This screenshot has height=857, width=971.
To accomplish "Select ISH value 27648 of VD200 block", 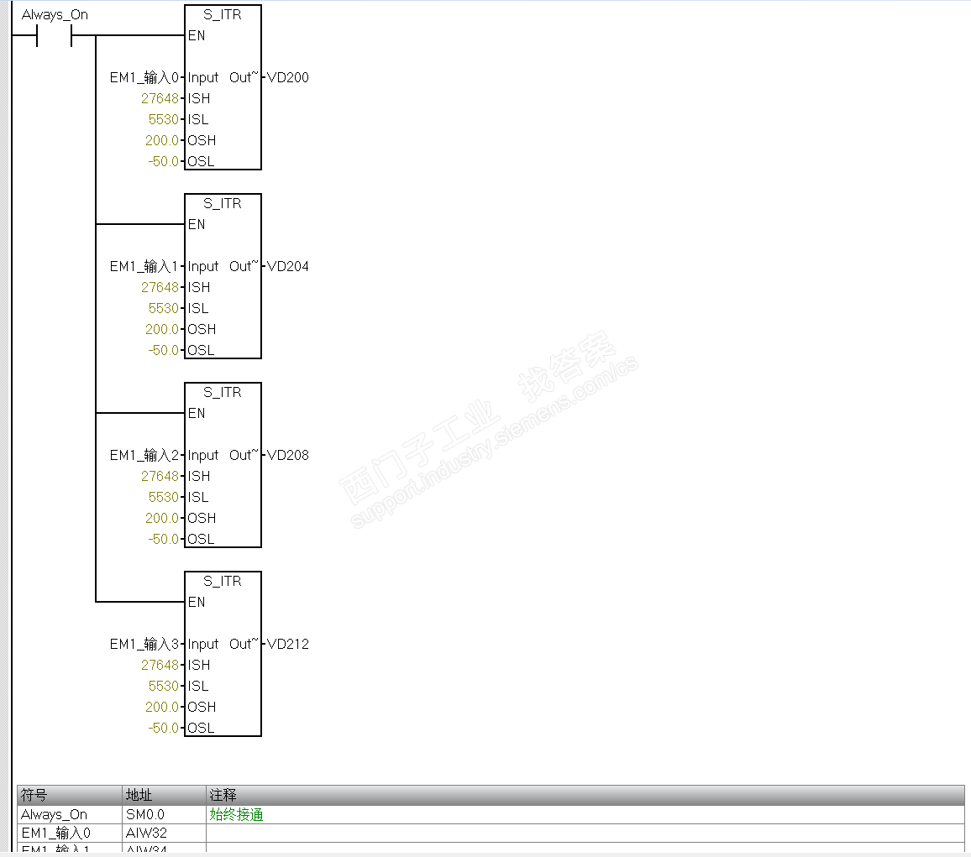I will pyautogui.click(x=160, y=98).
